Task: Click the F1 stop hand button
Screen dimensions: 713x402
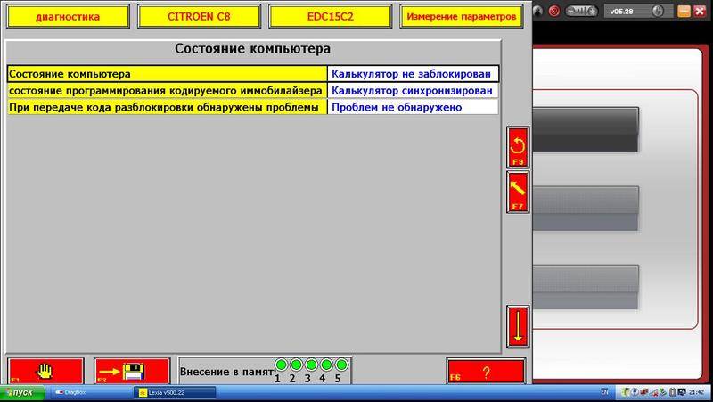Action: pyautogui.click(x=45, y=371)
